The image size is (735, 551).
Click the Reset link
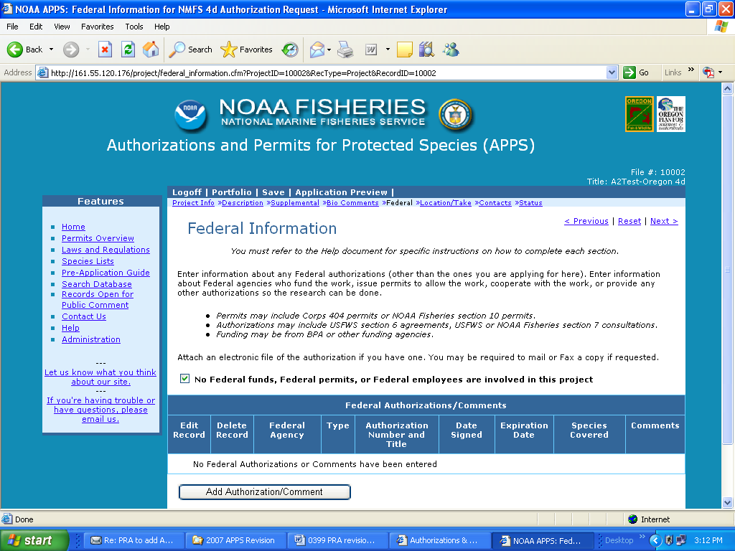click(629, 221)
